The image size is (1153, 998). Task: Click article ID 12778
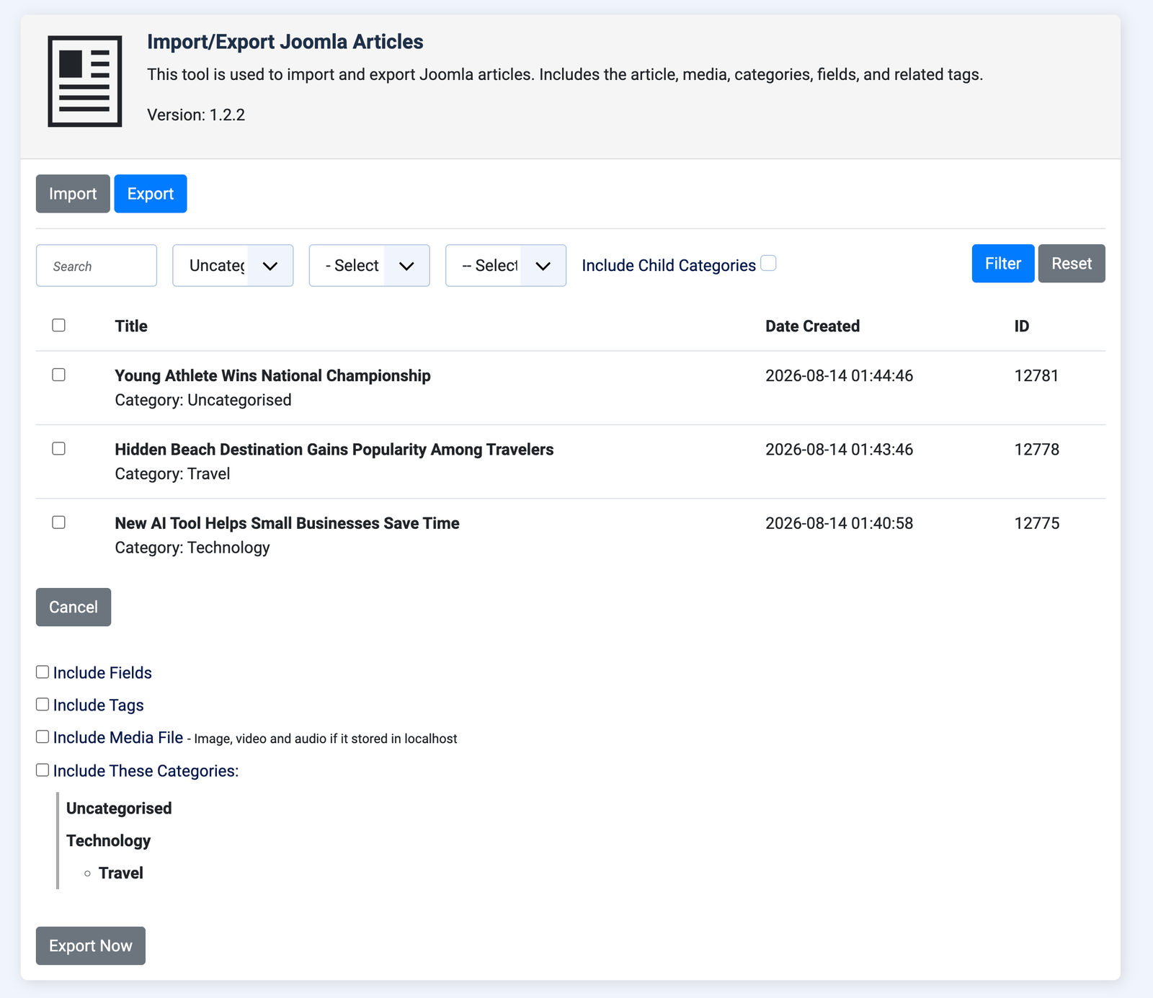(x=1037, y=450)
